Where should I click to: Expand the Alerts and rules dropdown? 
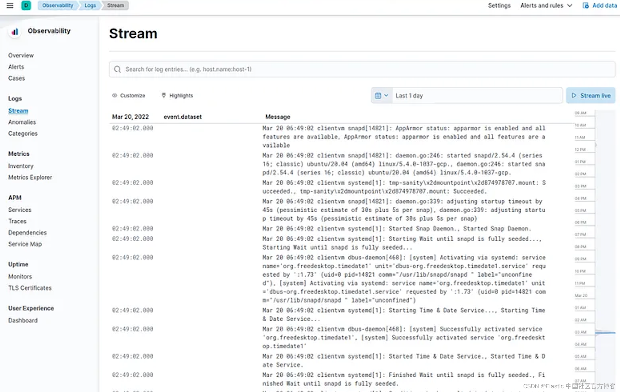pyautogui.click(x=546, y=5)
